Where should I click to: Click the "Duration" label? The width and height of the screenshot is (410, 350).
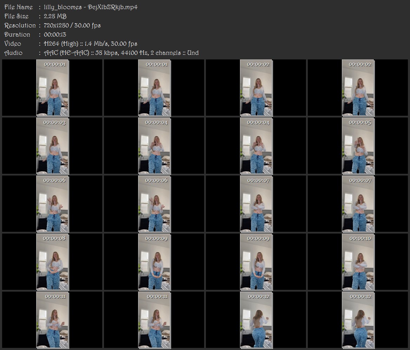(17, 34)
